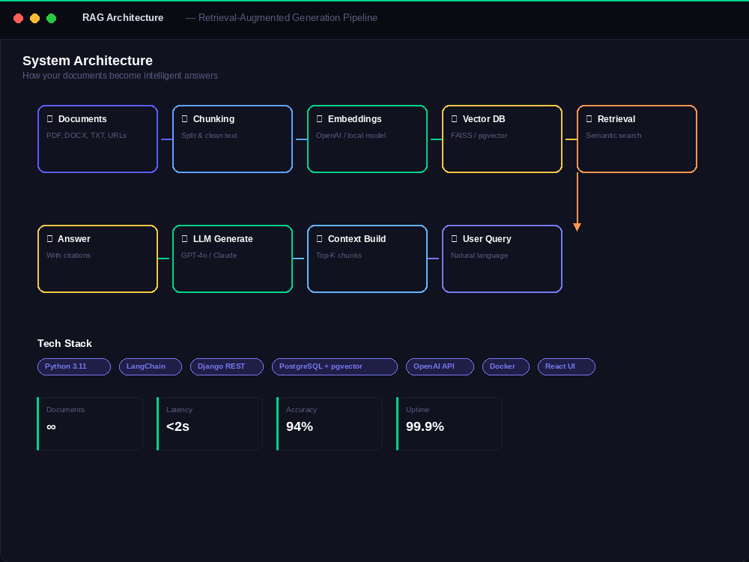
Task: Click the icon in the LLM Generate card
Action: [x=184, y=239]
